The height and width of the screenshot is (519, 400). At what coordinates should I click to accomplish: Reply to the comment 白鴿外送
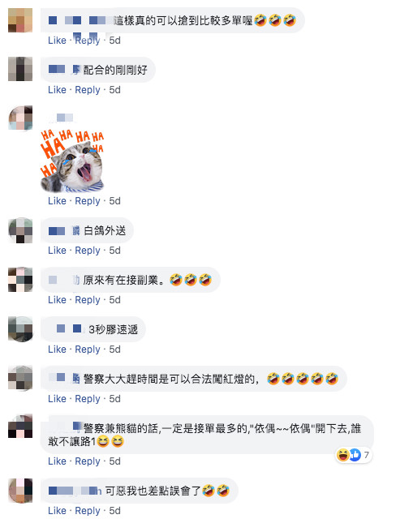(x=88, y=251)
